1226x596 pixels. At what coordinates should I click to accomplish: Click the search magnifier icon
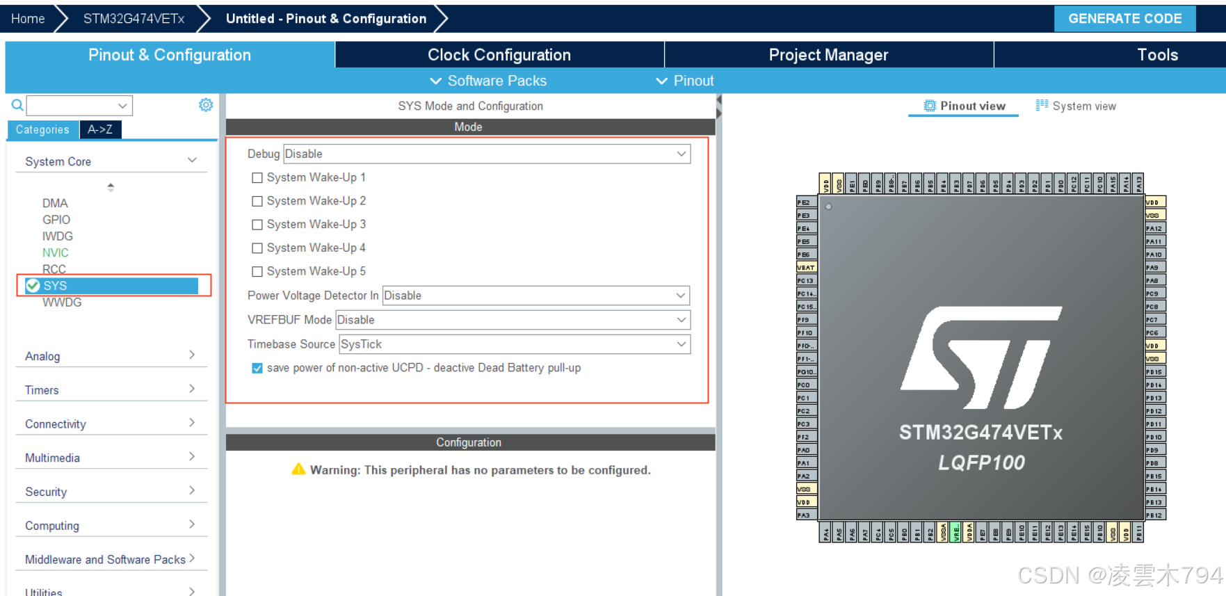17,105
